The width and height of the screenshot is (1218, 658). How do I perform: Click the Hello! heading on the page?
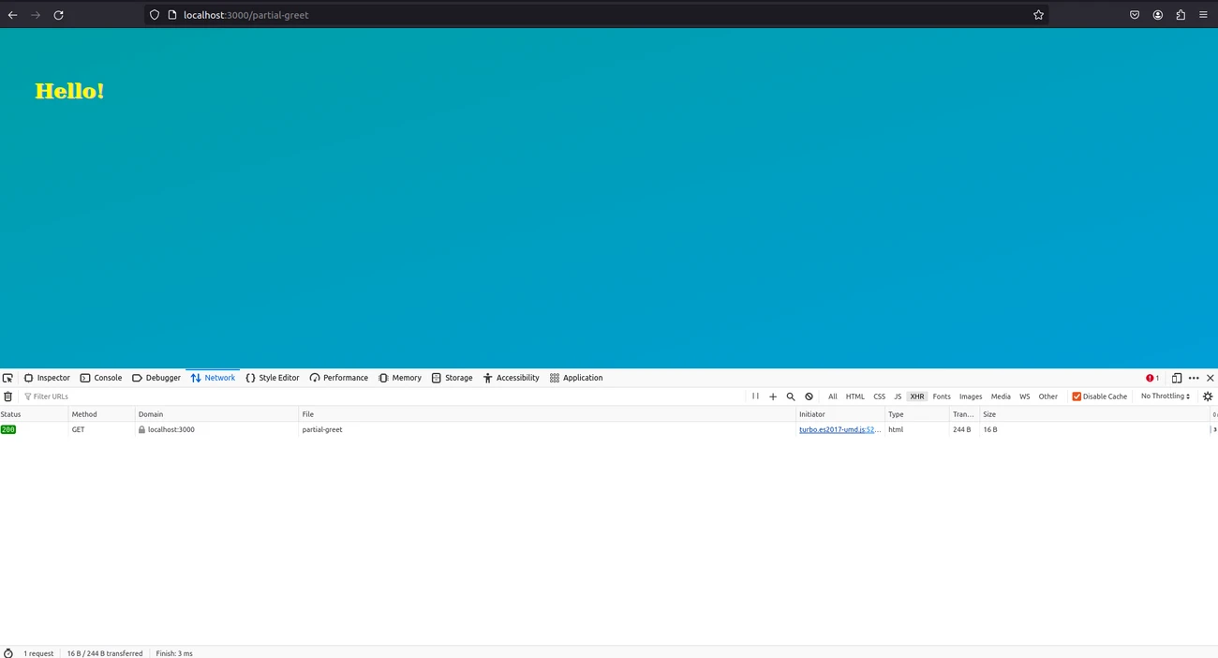(69, 91)
